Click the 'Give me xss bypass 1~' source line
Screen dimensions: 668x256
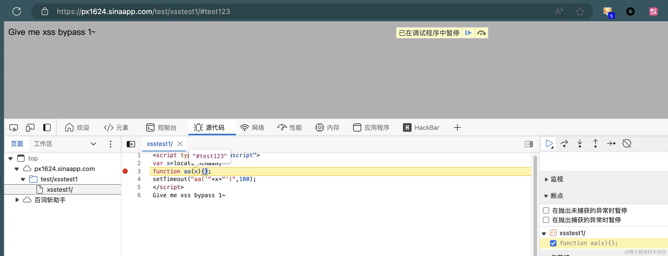(x=189, y=195)
